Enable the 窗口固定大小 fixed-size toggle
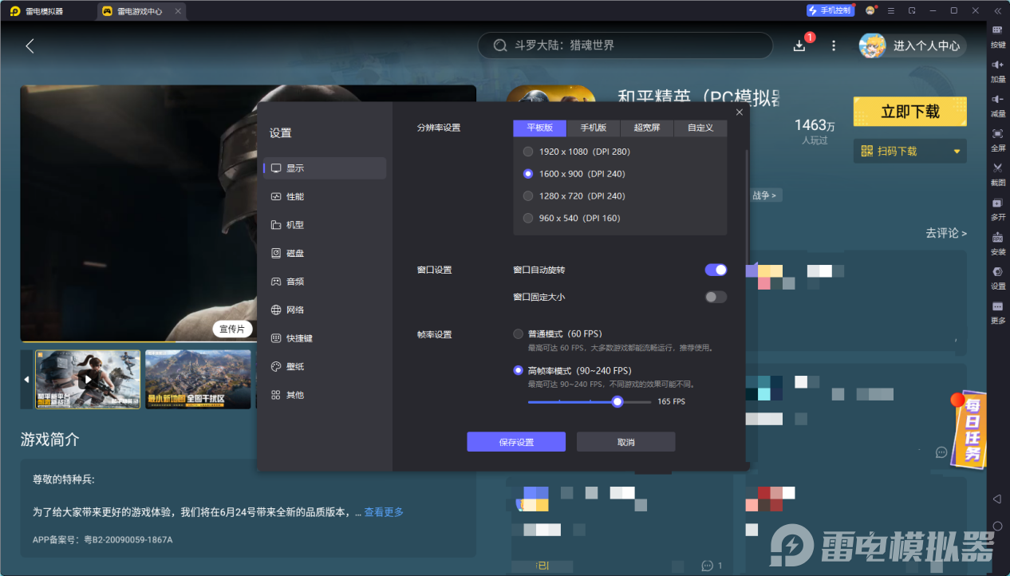Image resolution: width=1010 pixels, height=576 pixels. [x=716, y=297]
